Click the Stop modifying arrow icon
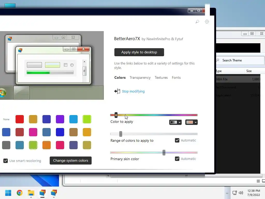This screenshot has width=265, height=199. 117,91
